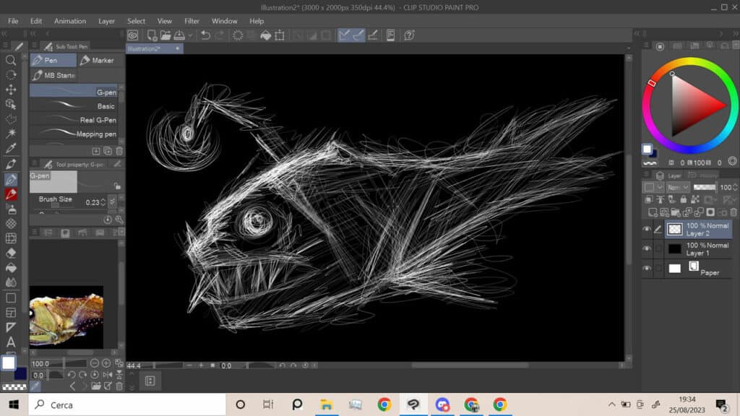Choose the Marker sub tool group
Viewport: 740px width, 416px height.
(98, 61)
